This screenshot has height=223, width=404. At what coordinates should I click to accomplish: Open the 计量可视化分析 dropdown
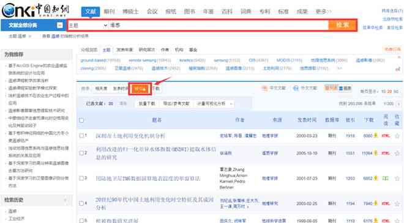tap(215, 104)
